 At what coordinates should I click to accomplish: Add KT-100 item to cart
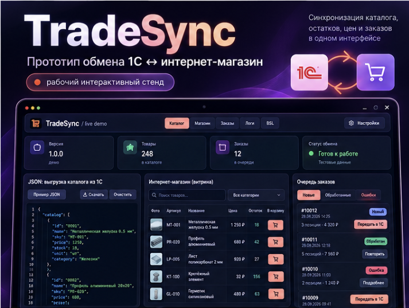(275, 276)
